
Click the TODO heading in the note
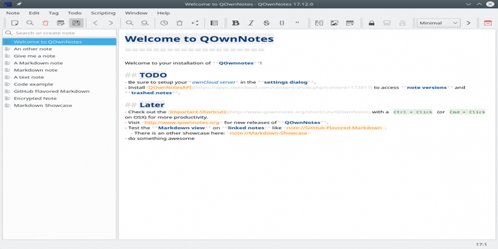(x=153, y=75)
